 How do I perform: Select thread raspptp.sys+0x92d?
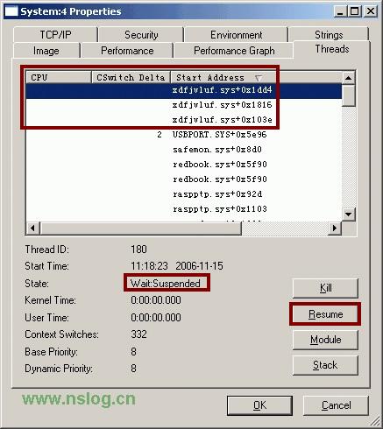pyautogui.click(x=184, y=194)
